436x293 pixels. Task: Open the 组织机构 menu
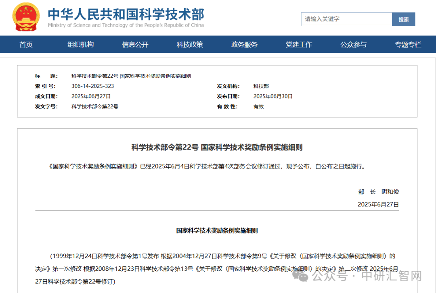tap(81, 44)
